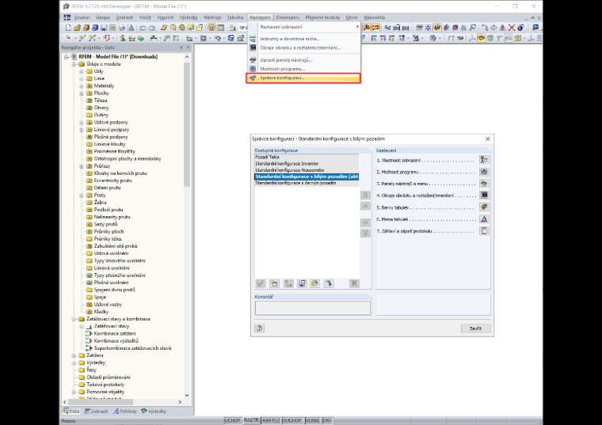The image size is (602, 425).
Task: Select Tiskové protokoly tree item
Action: click(105, 385)
